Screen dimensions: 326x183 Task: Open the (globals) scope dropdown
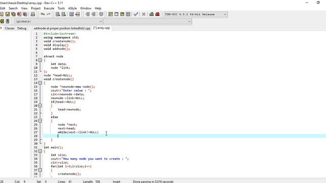tap(59, 21)
